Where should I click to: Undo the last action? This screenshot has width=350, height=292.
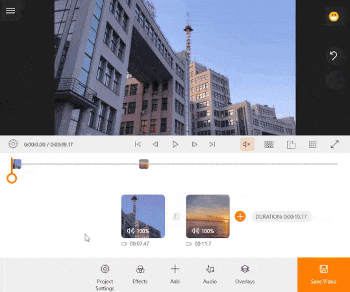click(x=334, y=56)
